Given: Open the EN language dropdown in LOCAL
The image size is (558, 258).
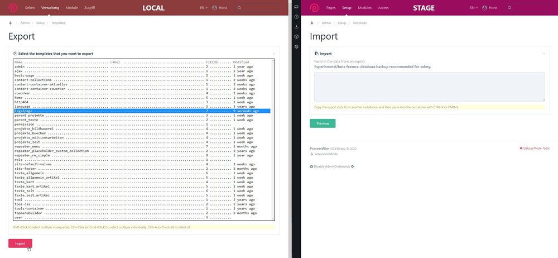Looking at the screenshot, I should [x=204, y=8].
